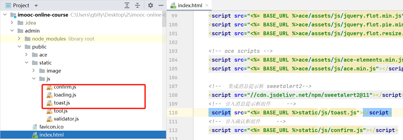Hide the Project tool window
Image resolution: width=403 pixels, height=140 pixels.
(x=161, y=5)
